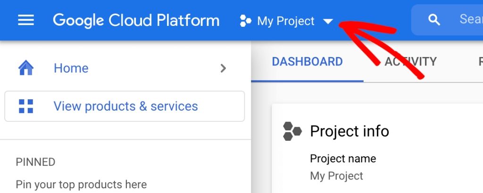Go to Home in the sidebar
This screenshot has width=483, height=193.
tap(71, 68)
